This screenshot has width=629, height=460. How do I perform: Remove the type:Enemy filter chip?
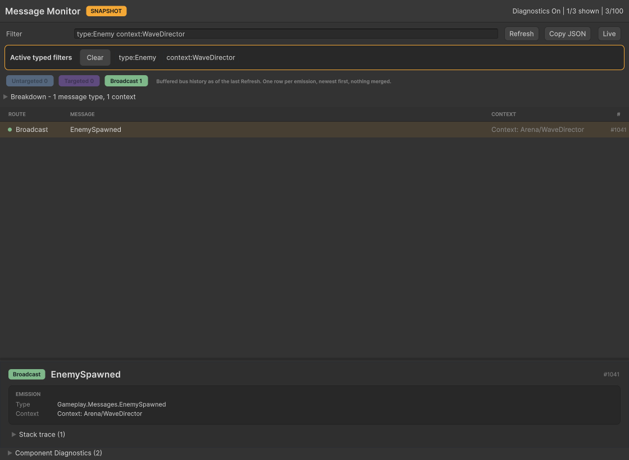tap(137, 58)
